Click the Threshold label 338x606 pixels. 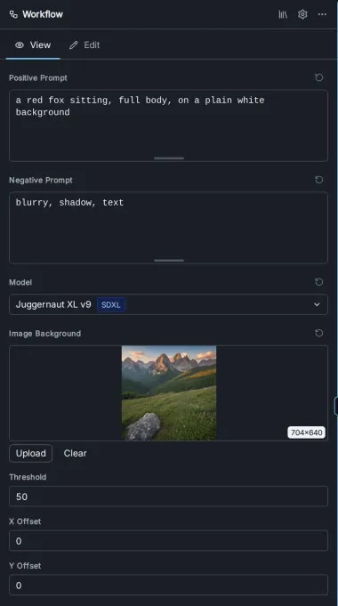pyautogui.click(x=28, y=477)
